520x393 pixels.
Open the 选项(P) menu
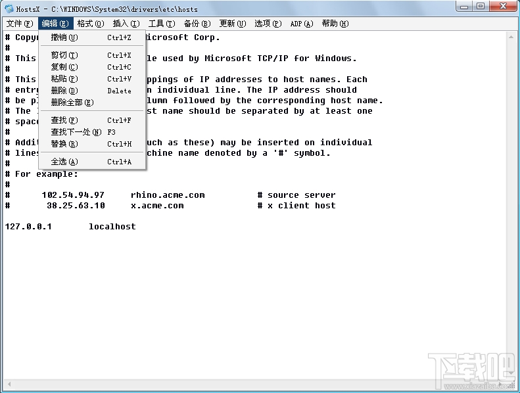268,24
